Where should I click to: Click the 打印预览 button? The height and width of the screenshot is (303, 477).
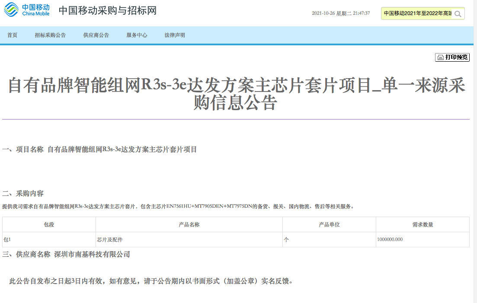click(452, 57)
